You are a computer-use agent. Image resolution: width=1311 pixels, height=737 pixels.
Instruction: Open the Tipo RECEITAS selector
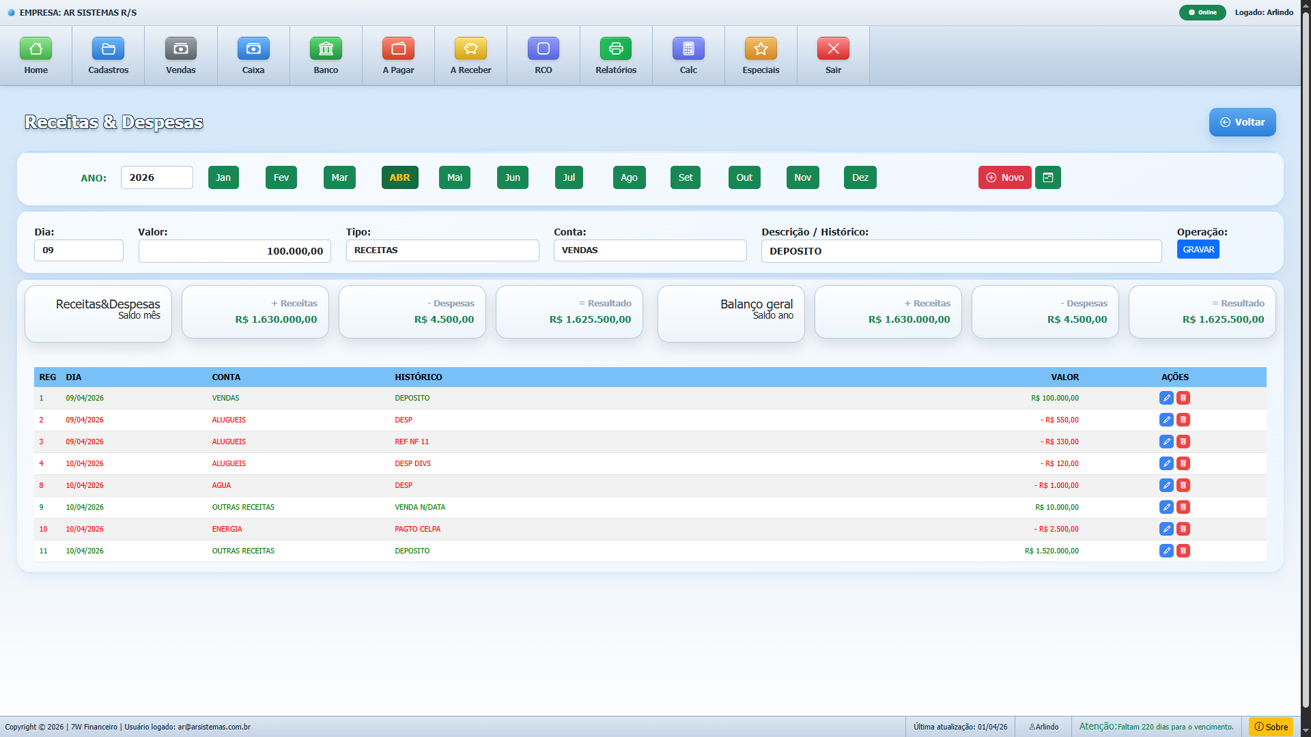click(x=442, y=250)
